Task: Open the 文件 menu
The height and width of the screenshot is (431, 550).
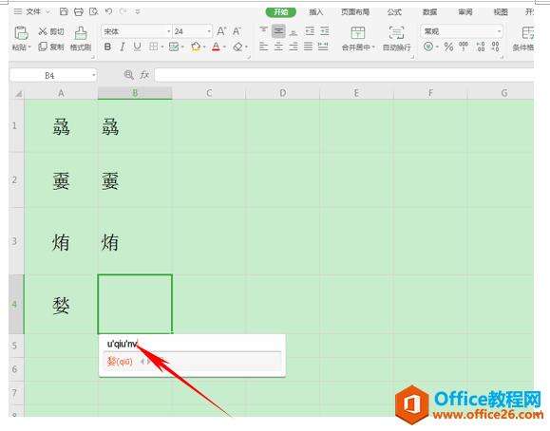Action: tap(32, 11)
